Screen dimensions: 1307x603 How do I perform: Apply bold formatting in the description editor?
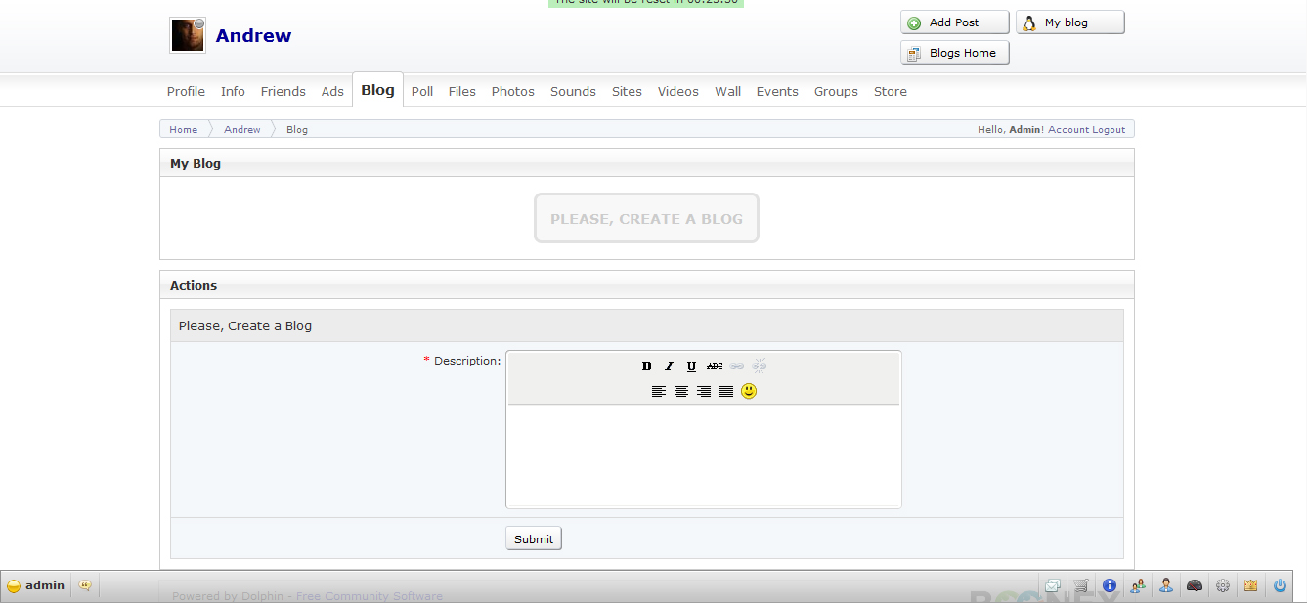click(646, 366)
